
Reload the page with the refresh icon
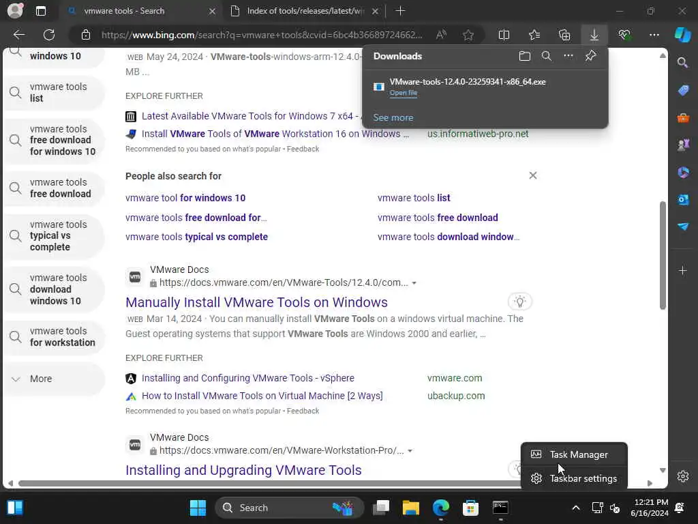[49, 35]
